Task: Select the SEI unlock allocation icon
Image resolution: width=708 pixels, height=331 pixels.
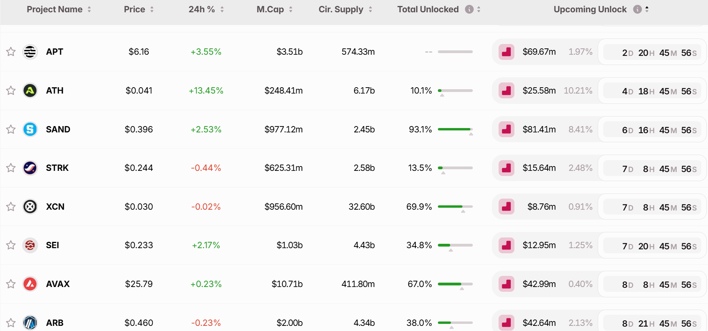Action: coord(507,245)
